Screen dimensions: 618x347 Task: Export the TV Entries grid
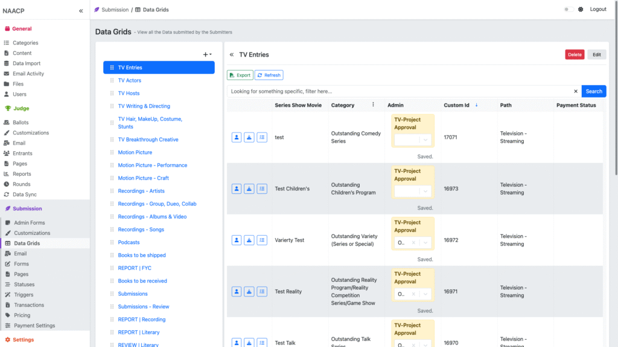[x=240, y=75]
